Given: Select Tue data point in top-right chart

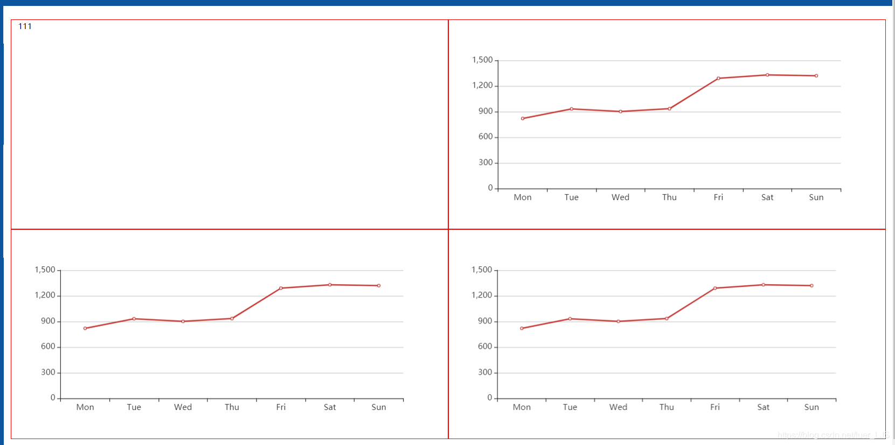Looking at the screenshot, I should [572, 109].
